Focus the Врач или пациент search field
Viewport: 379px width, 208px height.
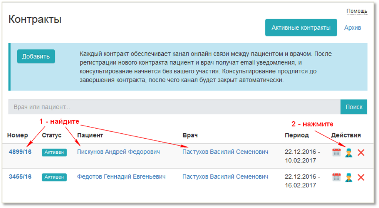click(x=174, y=107)
